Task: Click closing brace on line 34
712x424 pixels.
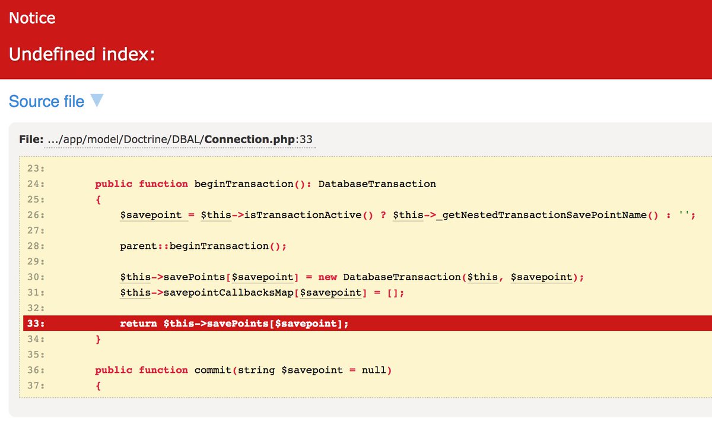Action: [98, 339]
